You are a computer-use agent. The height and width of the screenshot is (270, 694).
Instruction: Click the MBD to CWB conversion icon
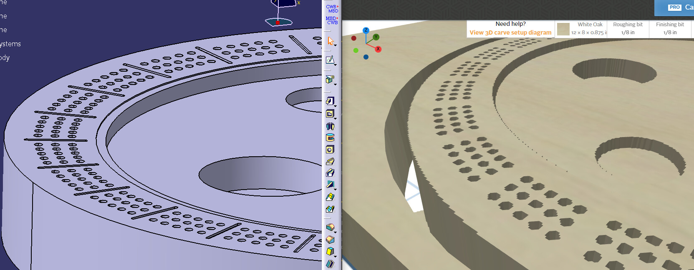tap(332, 20)
